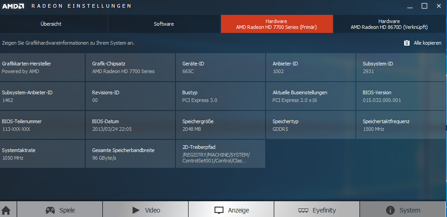This screenshot has height=217, width=447.
Task: Select the Subsystem-ID tile
Action: point(401,67)
